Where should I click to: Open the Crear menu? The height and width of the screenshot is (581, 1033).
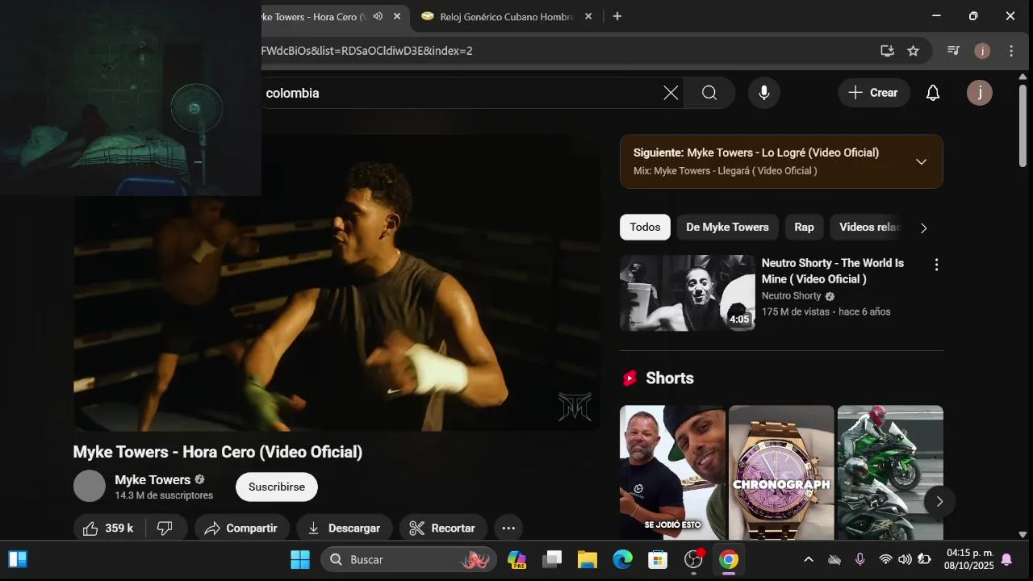(873, 93)
